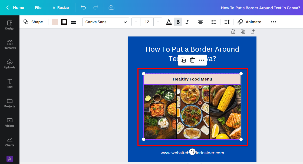303x164 pixels.
Task: Click the Animate button
Action: 249,22
